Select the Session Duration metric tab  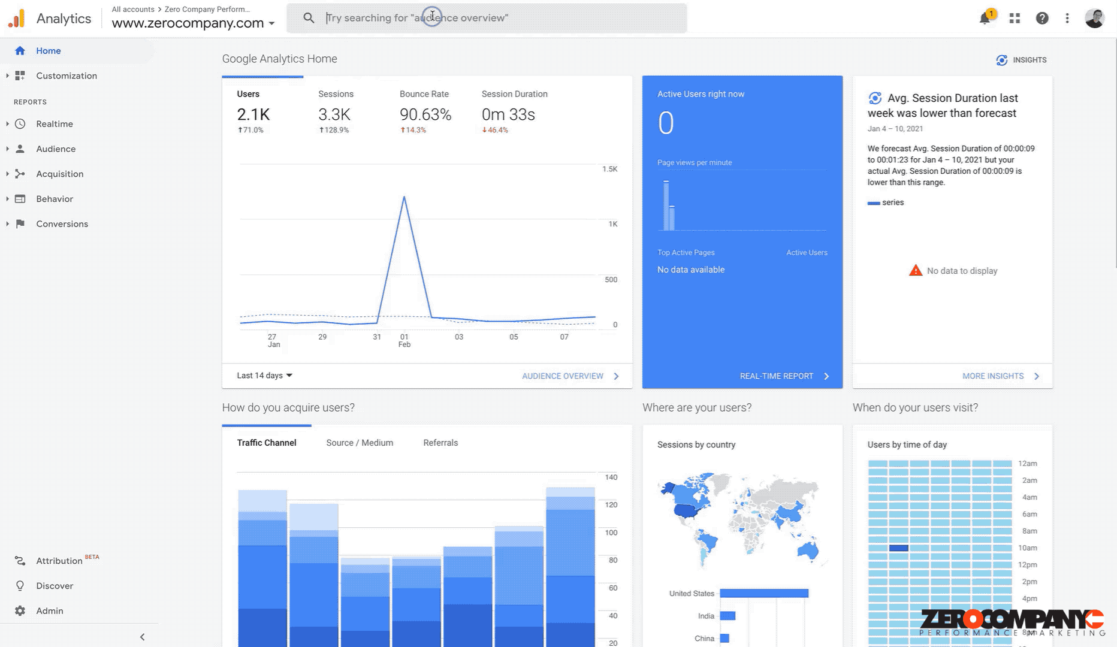[514, 111]
